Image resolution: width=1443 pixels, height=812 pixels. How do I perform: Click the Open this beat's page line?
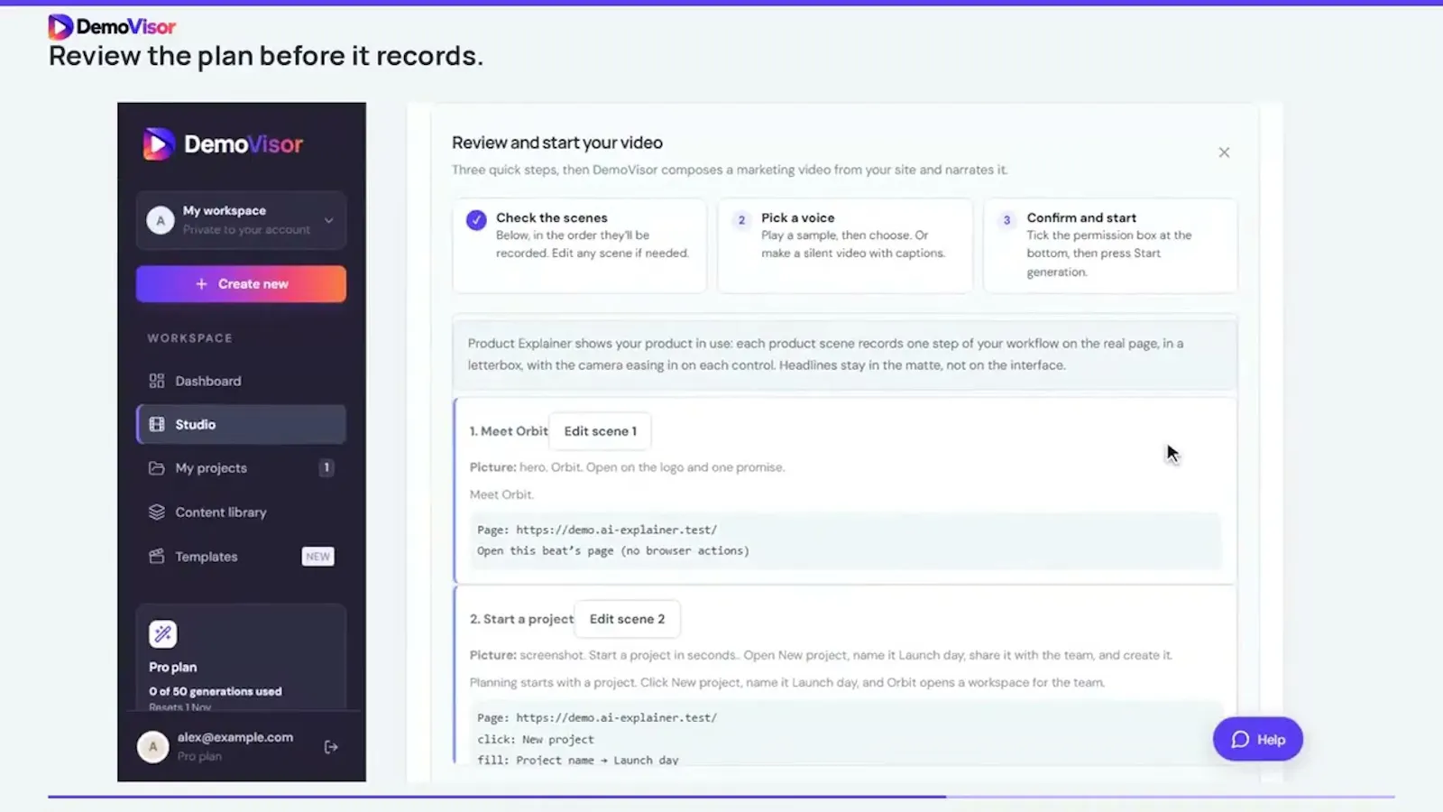pyautogui.click(x=613, y=550)
